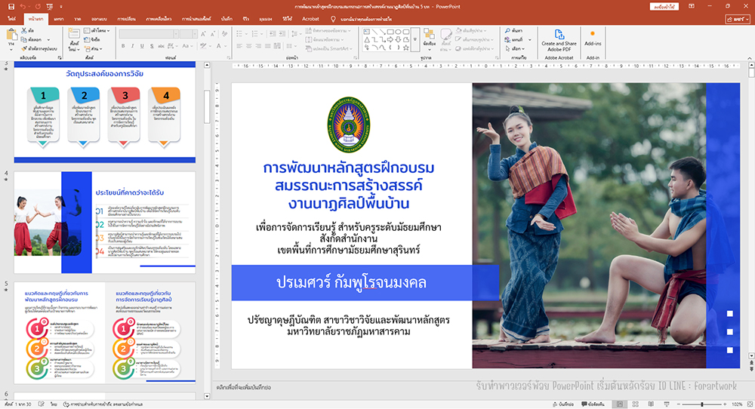Click the Tell Me lightbulb search box

click(x=361, y=19)
